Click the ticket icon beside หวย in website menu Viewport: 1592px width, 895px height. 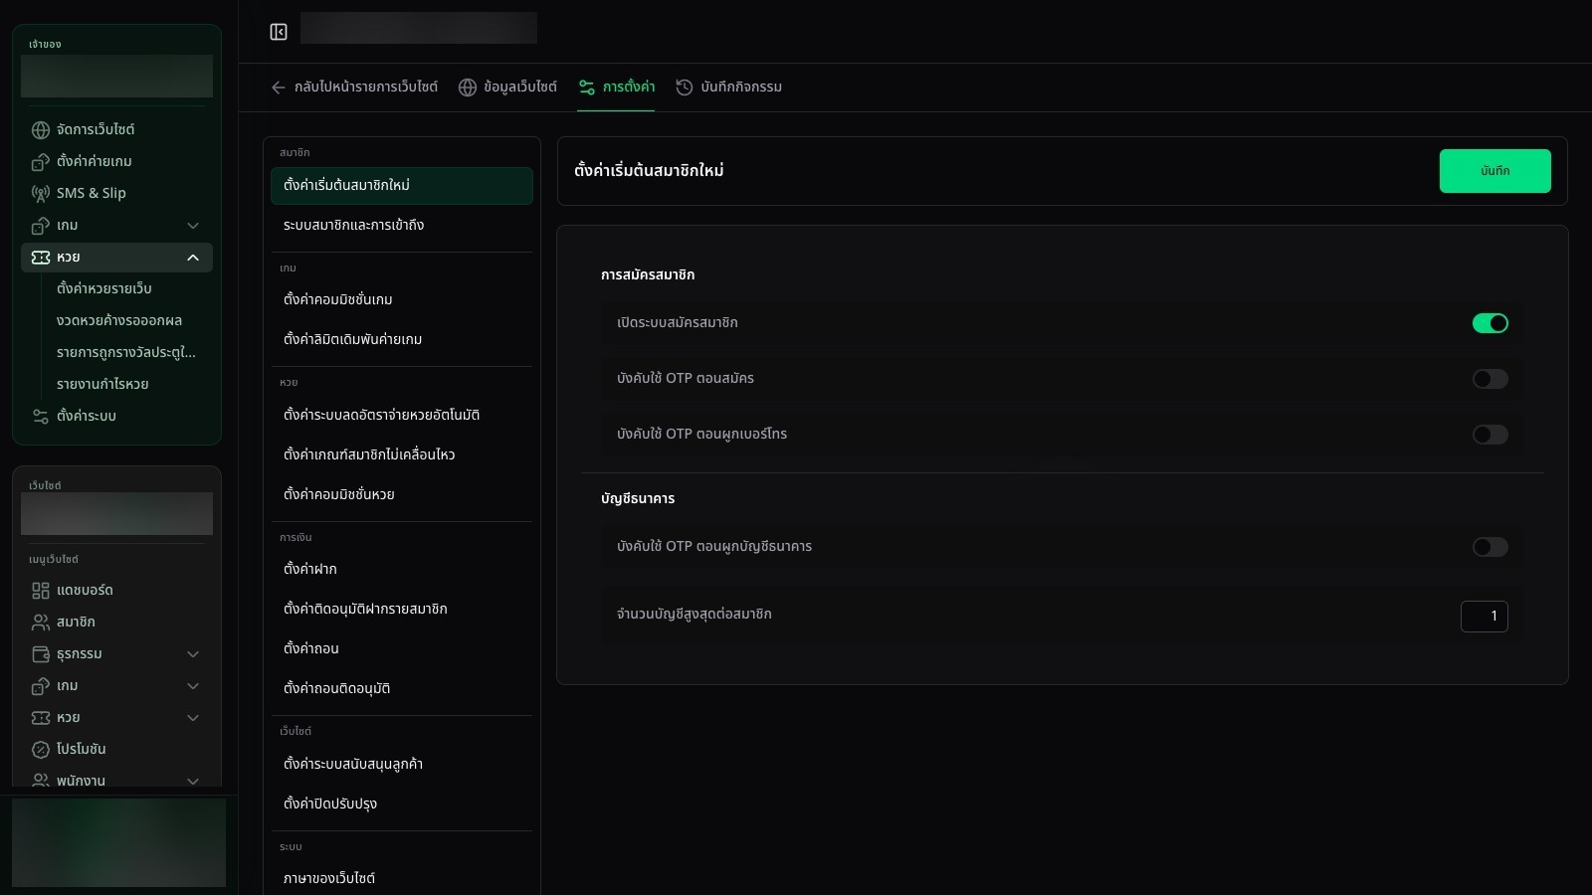41,718
